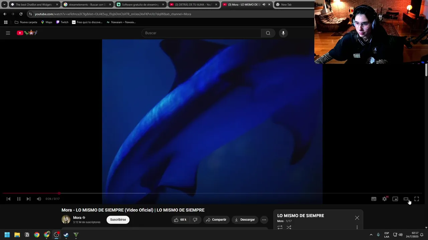Viewport: 428px width, 240px height.
Task: Open Mora channel avatar
Action: 66,219
